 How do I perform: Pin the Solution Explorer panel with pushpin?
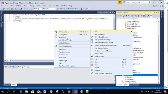(x=156, y=13)
